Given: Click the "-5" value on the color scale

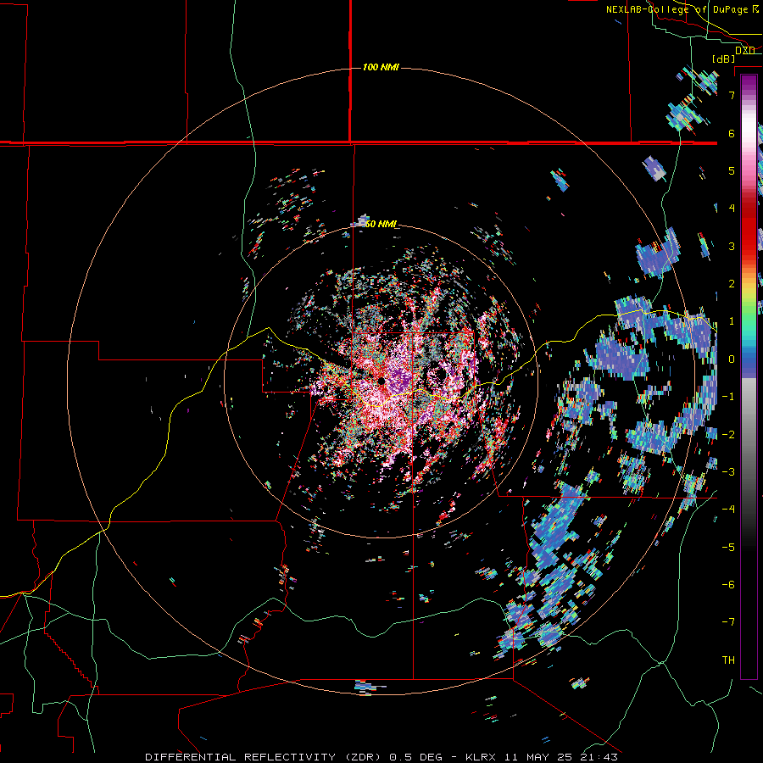Looking at the screenshot, I should coord(728,548).
